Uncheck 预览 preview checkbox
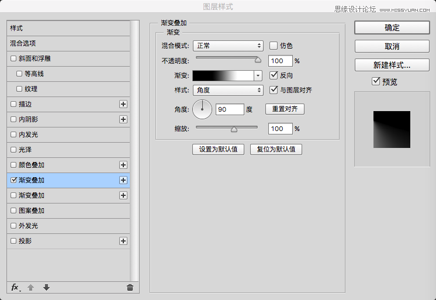Viewport: 436px width, 300px height. (x=376, y=81)
